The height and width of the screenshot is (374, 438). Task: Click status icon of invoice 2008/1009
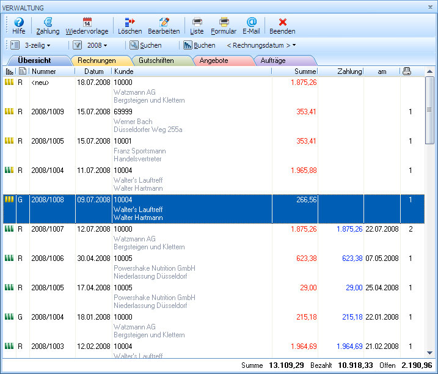pos(9,111)
